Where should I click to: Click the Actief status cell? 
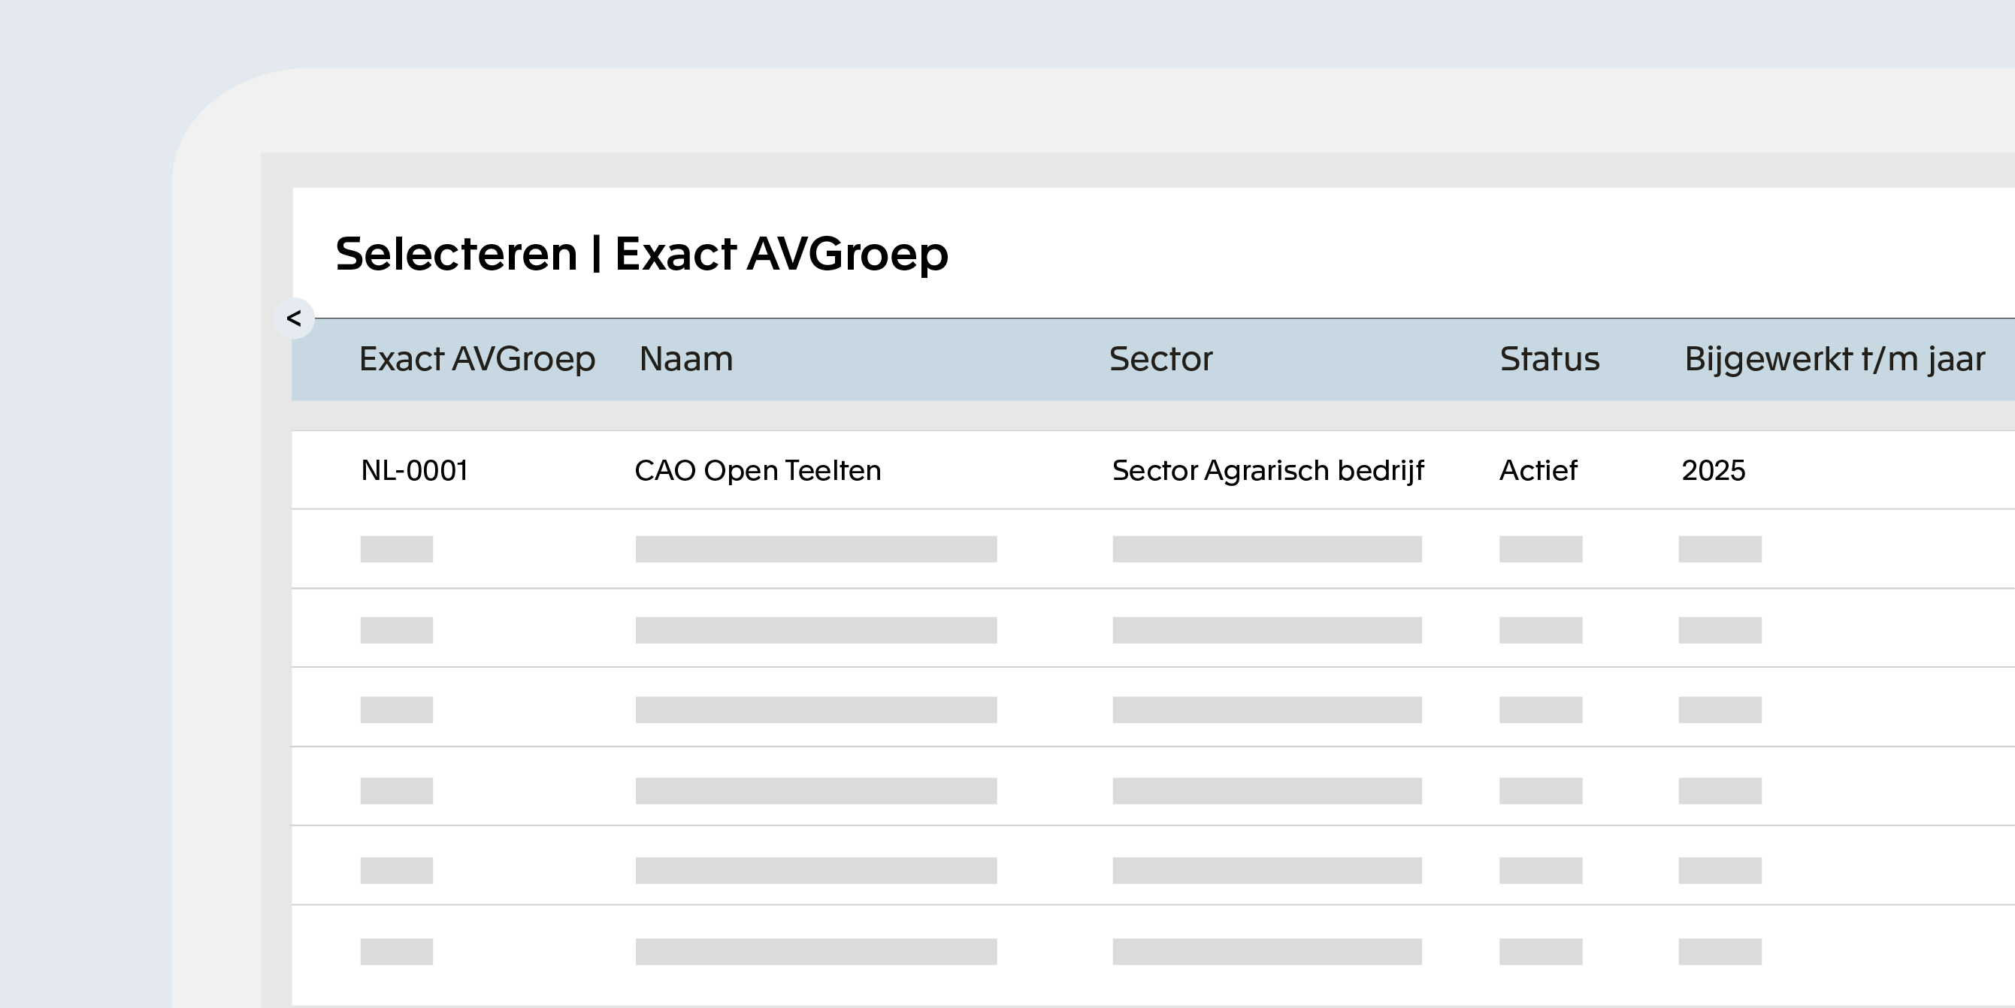point(1538,471)
